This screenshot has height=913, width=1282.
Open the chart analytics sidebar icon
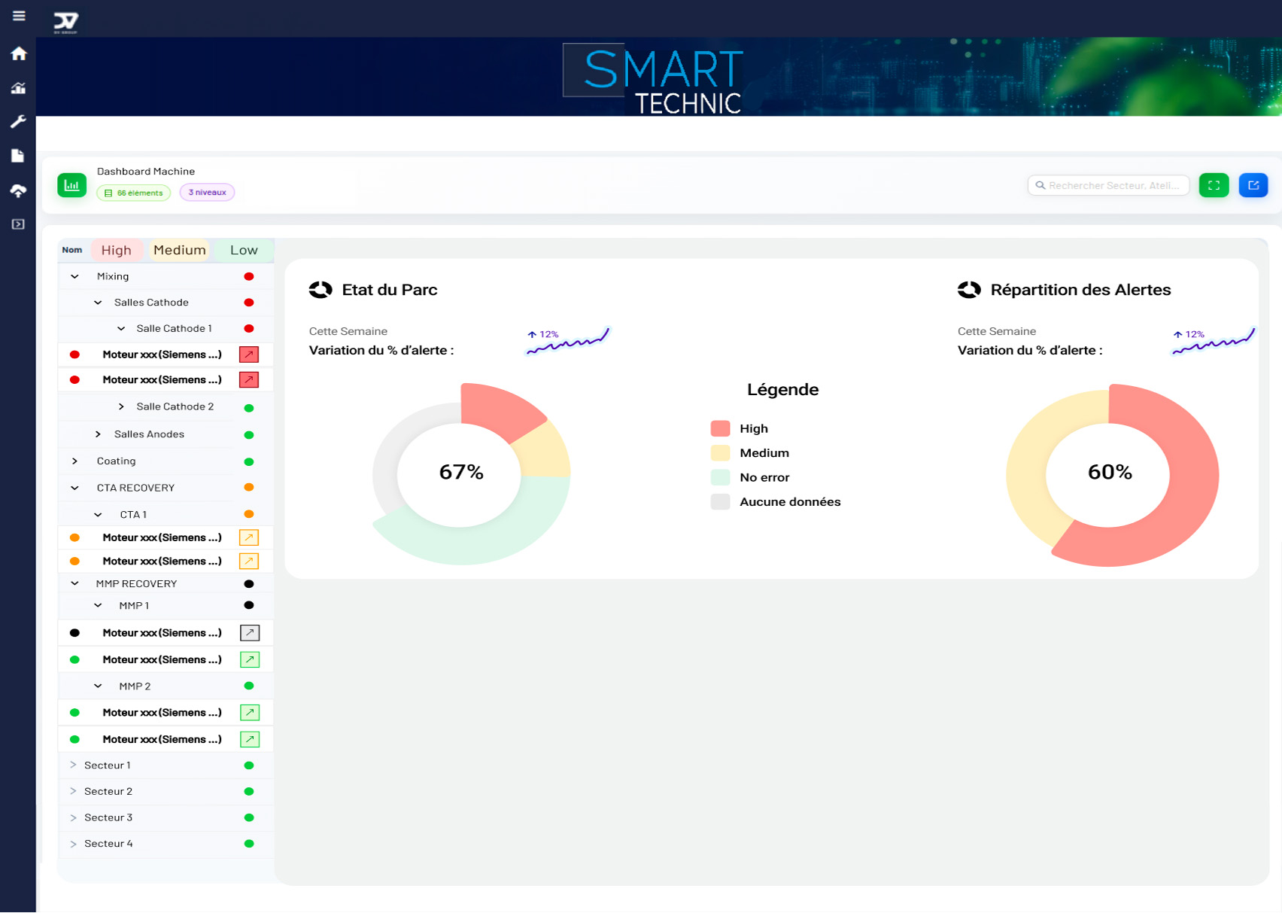pos(19,88)
